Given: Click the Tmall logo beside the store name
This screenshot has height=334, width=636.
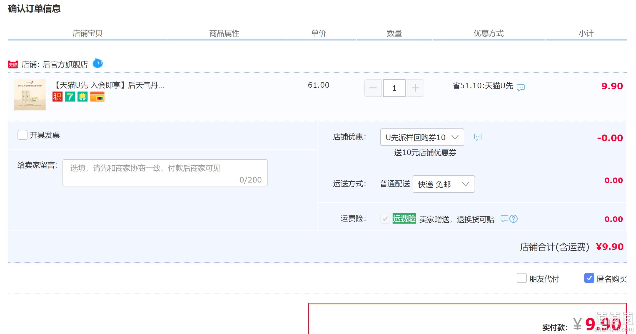Looking at the screenshot, I should [13, 64].
